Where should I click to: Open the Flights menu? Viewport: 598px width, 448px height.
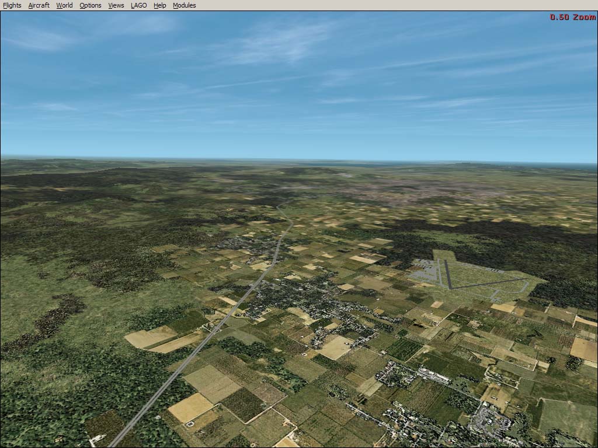[x=12, y=5]
